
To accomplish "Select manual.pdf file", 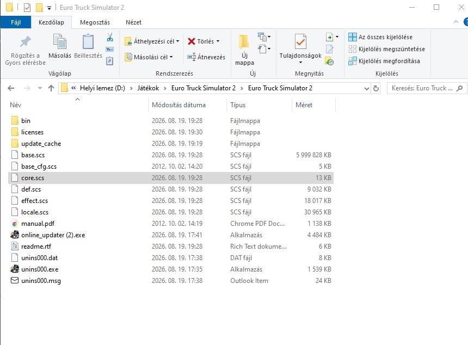I will 171,224.
